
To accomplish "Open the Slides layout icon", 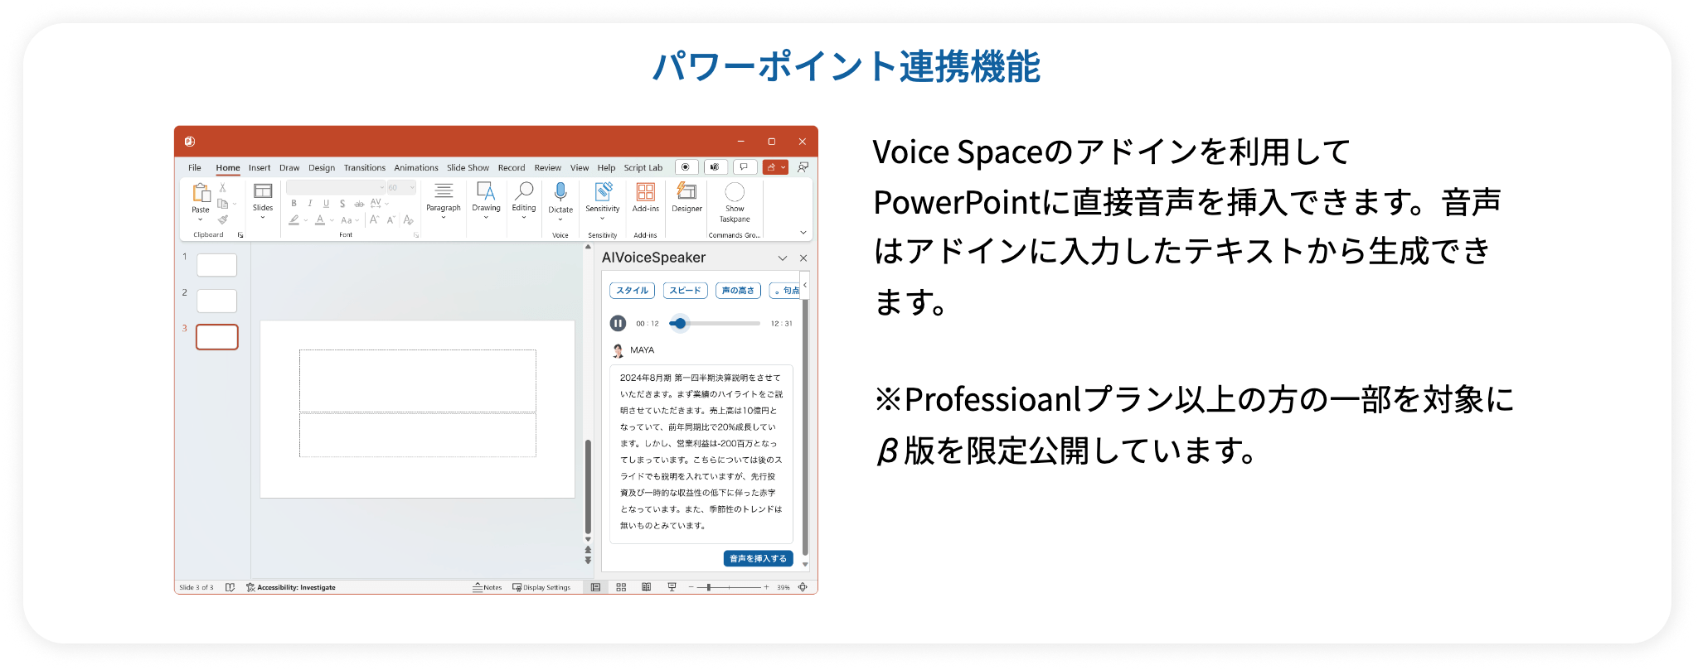I will pyautogui.click(x=263, y=191).
